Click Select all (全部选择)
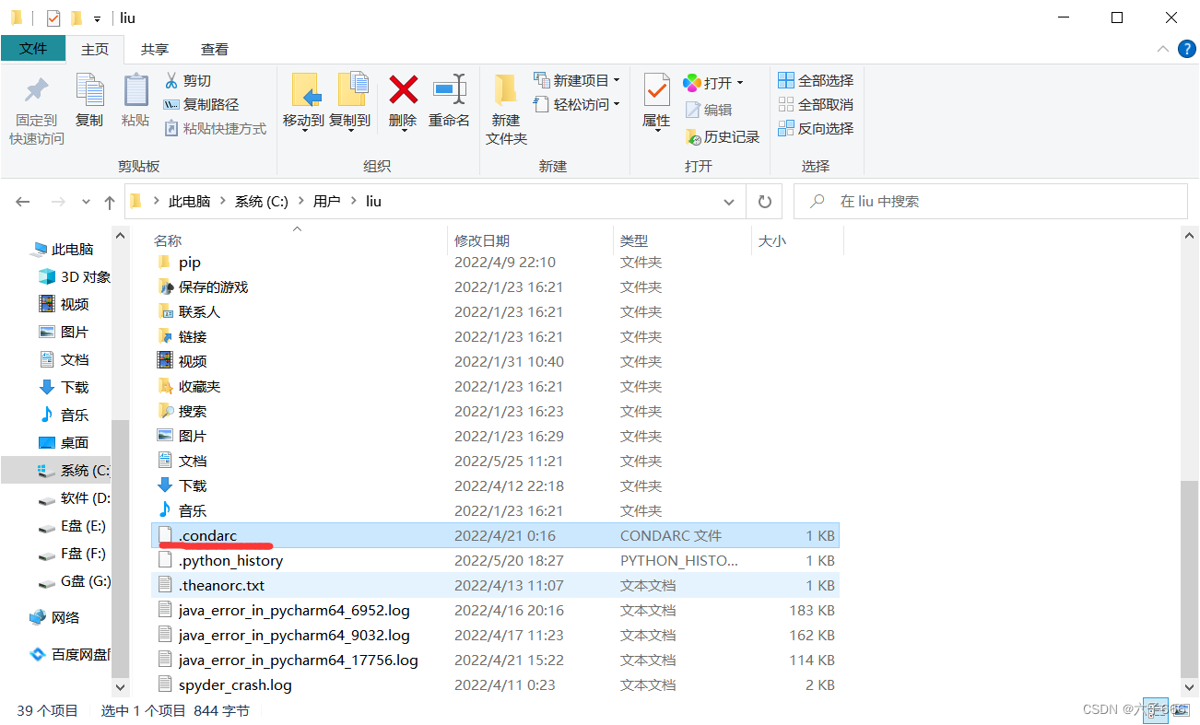Image resolution: width=1200 pixels, height=725 pixels. (x=816, y=81)
